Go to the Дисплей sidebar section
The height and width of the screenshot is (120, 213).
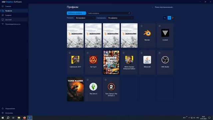point(14,20)
